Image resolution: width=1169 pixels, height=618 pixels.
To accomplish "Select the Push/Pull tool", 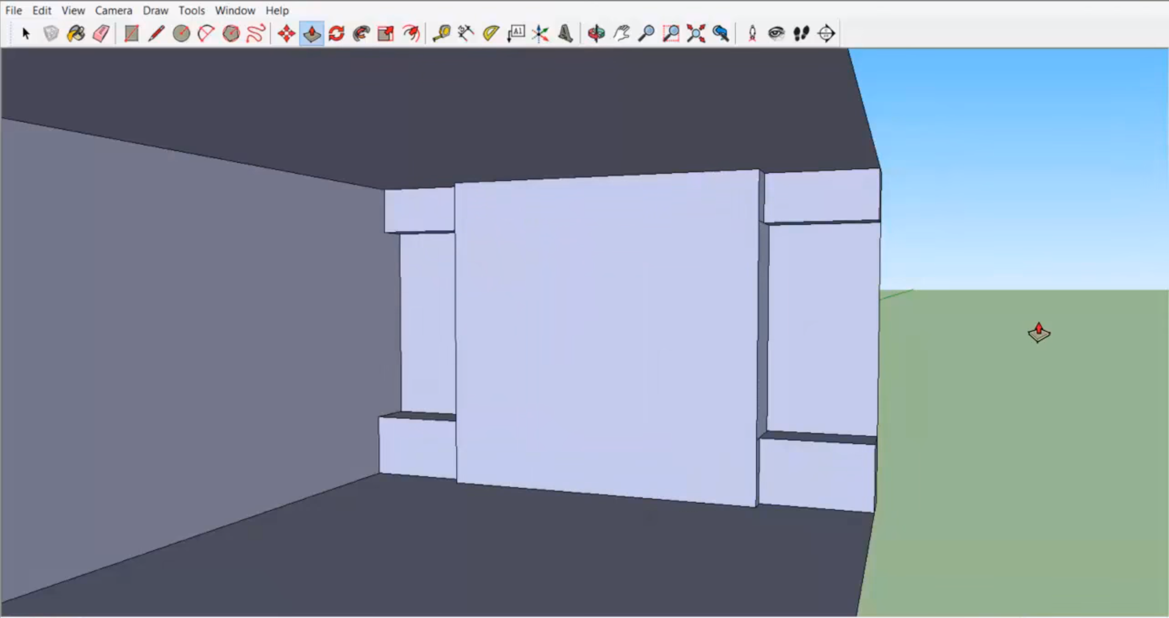I will tap(312, 33).
